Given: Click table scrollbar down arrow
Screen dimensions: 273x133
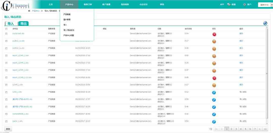Looking at the screenshot, I should (267, 124).
